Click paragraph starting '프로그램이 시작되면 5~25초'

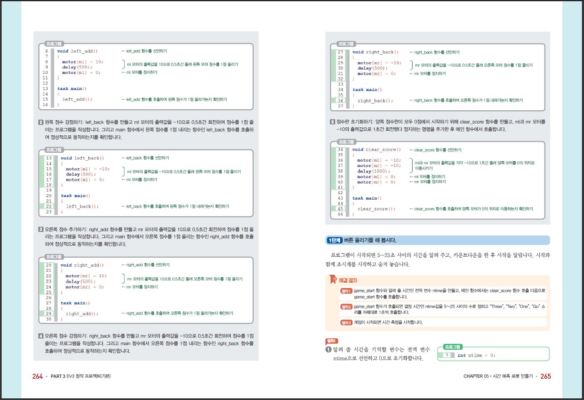point(438,259)
